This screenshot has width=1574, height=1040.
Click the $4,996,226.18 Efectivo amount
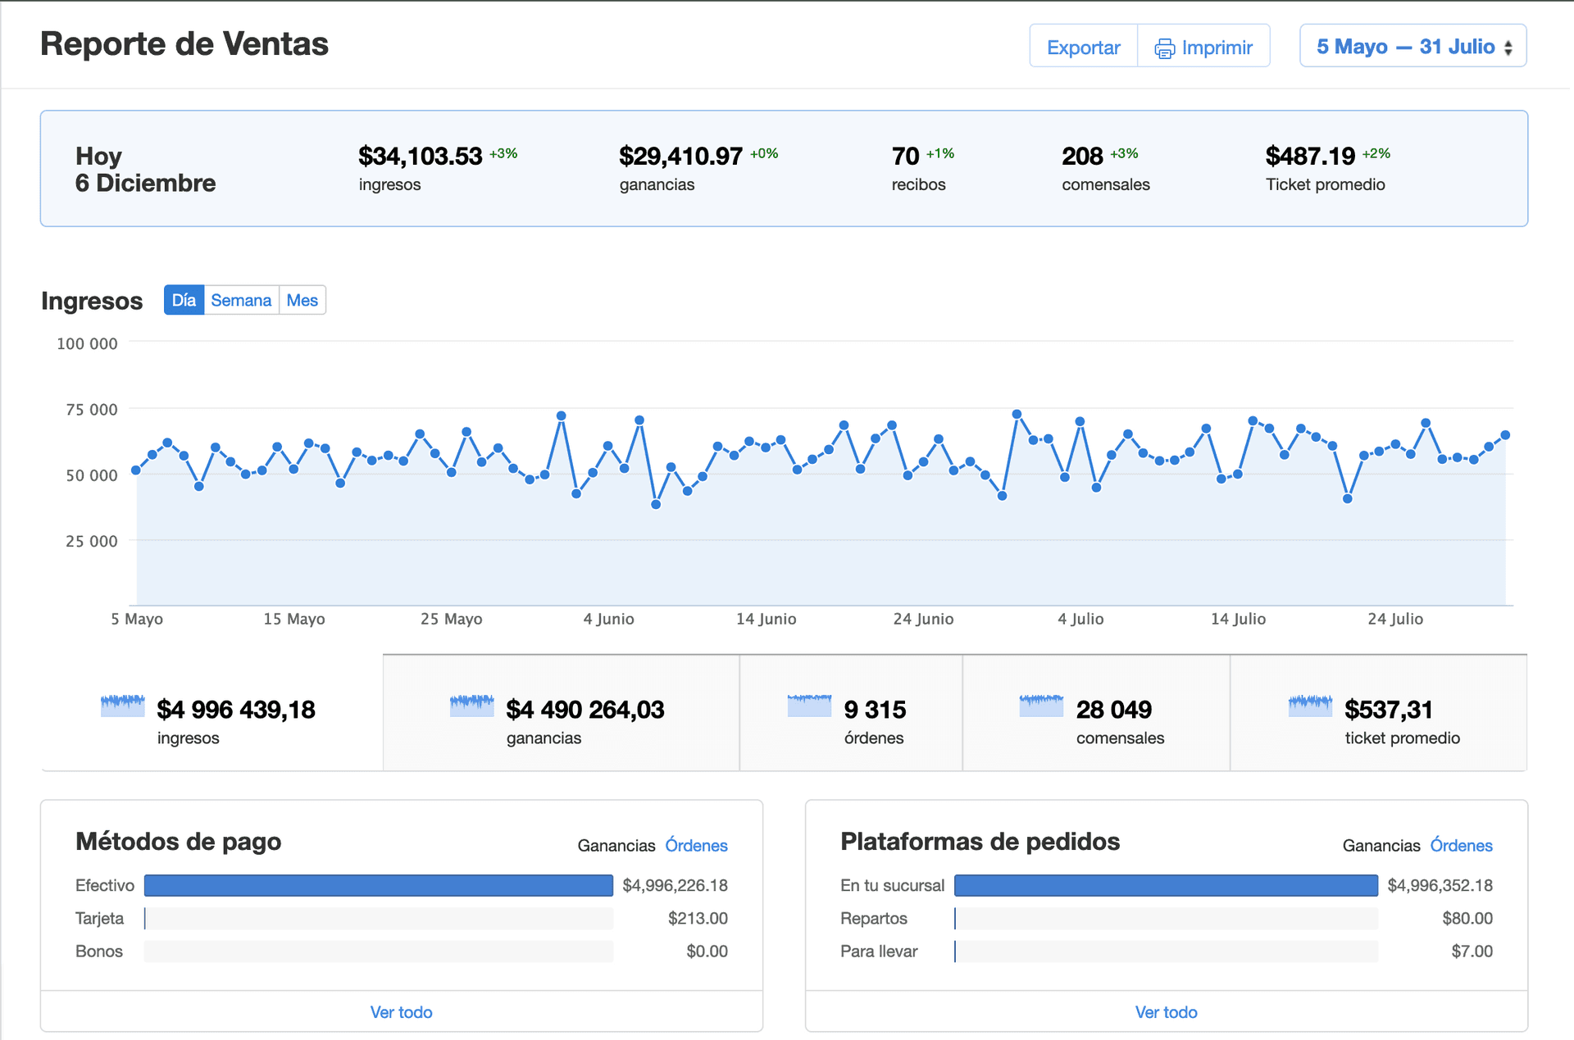(x=675, y=885)
